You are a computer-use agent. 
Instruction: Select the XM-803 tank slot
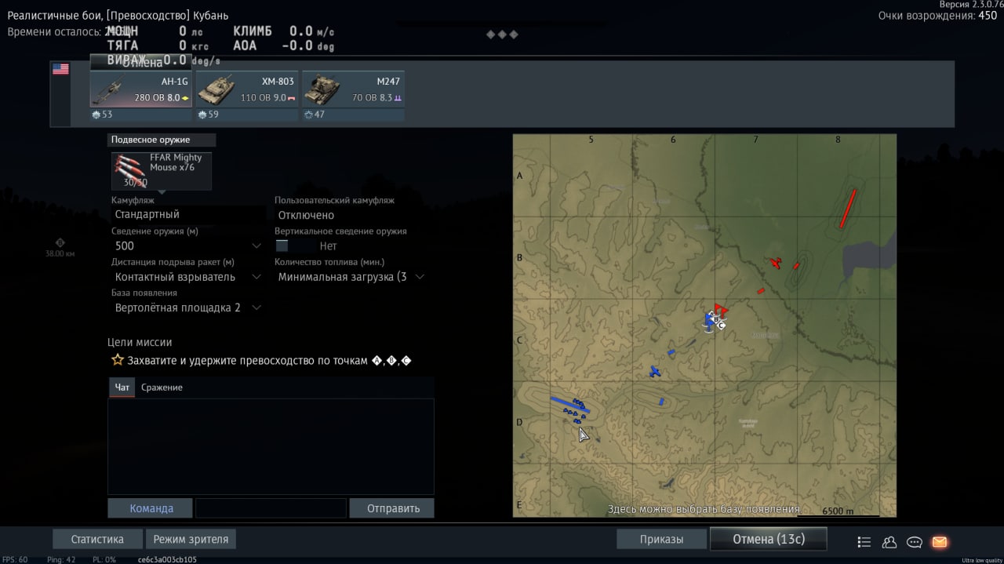point(247,89)
